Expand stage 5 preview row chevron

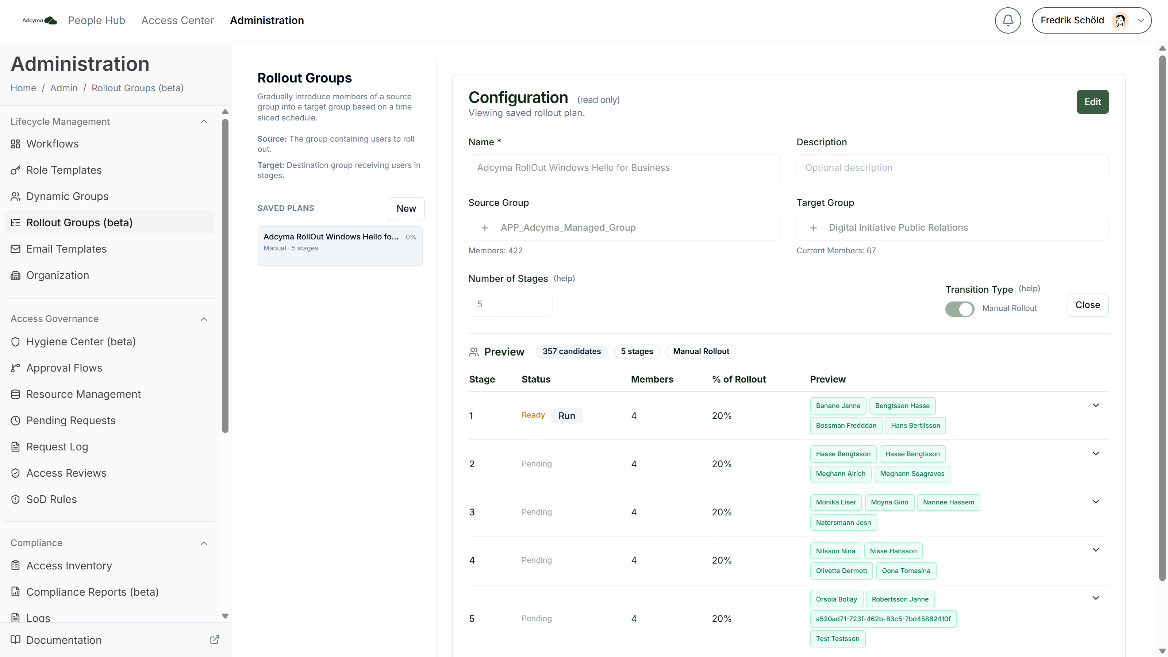(1095, 598)
